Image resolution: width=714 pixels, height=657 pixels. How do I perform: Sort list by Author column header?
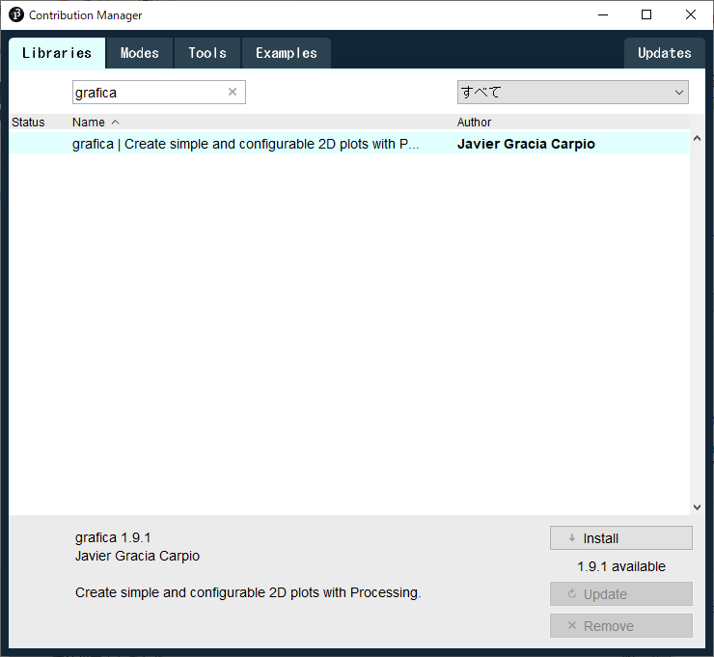point(474,123)
